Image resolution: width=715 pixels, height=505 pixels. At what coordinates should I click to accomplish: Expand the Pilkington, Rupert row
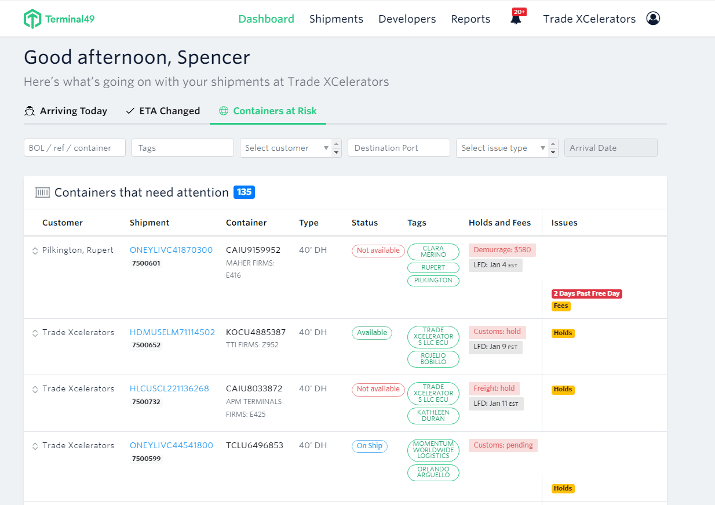pos(35,250)
